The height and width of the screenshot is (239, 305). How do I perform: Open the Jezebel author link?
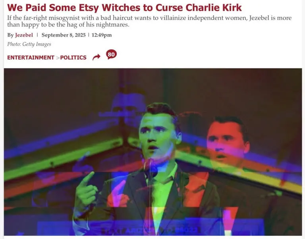point(24,35)
